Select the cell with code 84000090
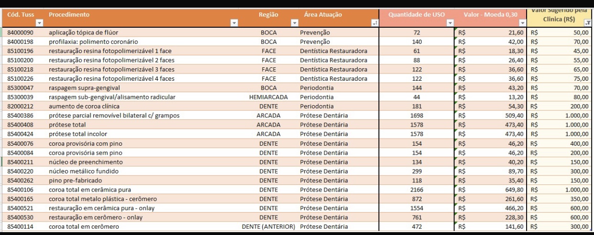 (x=21, y=32)
